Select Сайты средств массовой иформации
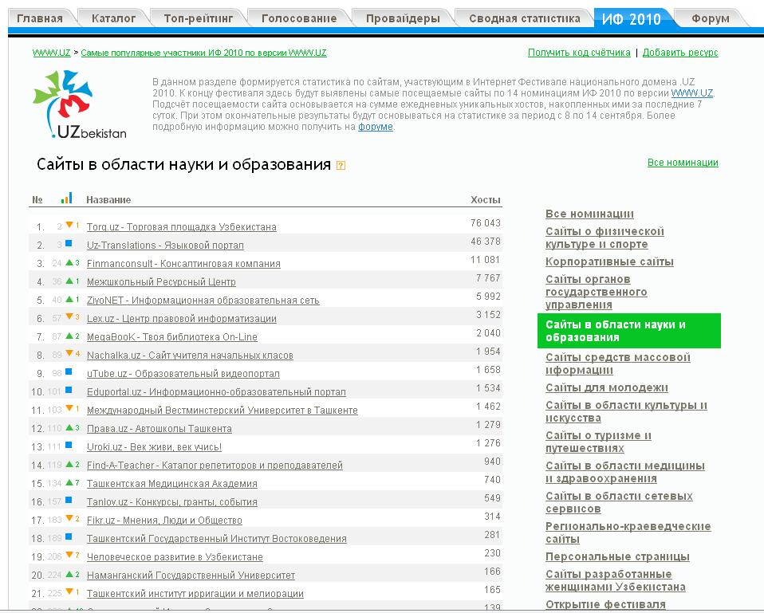Viewport: 764px width, 613px height. [x=618, y=363]
